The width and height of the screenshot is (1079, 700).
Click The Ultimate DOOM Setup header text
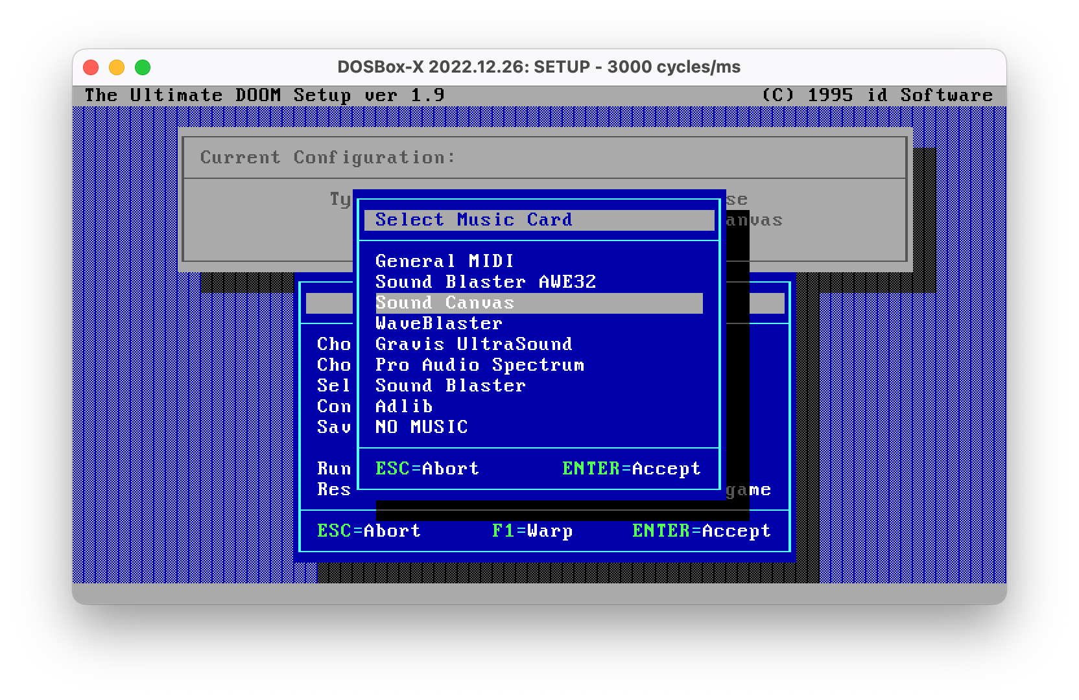click(265, 95)
